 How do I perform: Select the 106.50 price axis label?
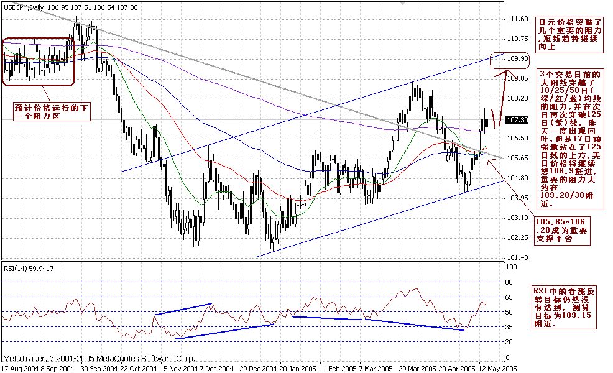tap(518, 138)
